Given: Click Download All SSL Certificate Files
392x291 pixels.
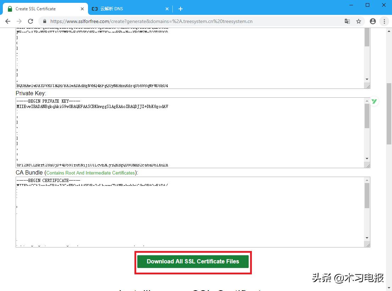Looking at the screenshot, I should pyautogui.click(x=193, y=262).
